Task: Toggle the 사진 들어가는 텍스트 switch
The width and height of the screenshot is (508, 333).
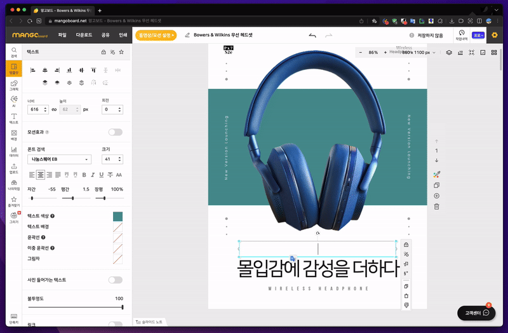Action: click(x=116, y=280)
